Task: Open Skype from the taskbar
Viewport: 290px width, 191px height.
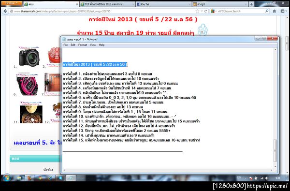Action: point(60,178)
